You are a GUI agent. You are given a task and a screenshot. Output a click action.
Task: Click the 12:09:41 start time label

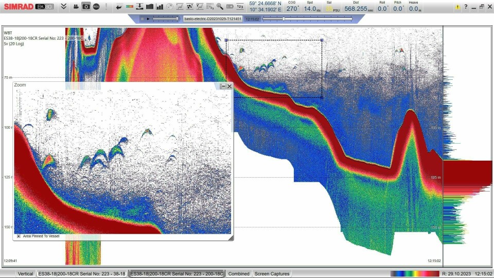point(10,260)
